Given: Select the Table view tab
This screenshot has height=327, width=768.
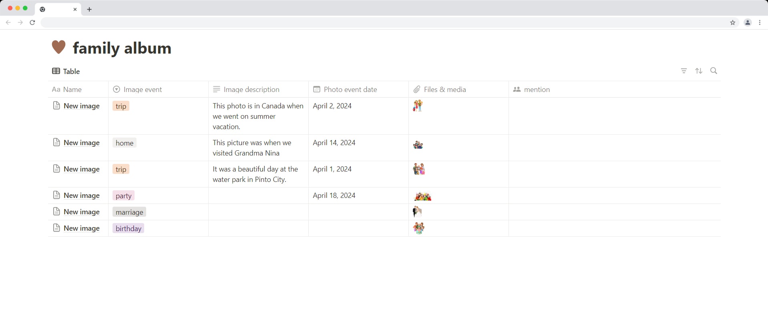Looking at the screenshot, I should coord(66,71).
